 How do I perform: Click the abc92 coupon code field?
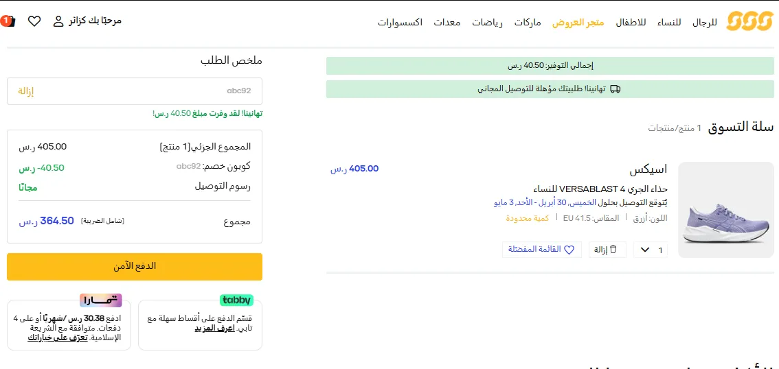coord(135,91)
